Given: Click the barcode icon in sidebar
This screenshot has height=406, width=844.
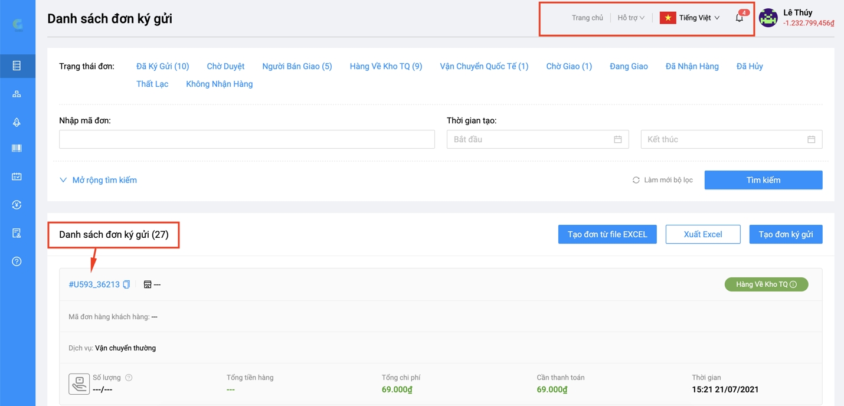Looking at the screenshot, I should [17, 148].
